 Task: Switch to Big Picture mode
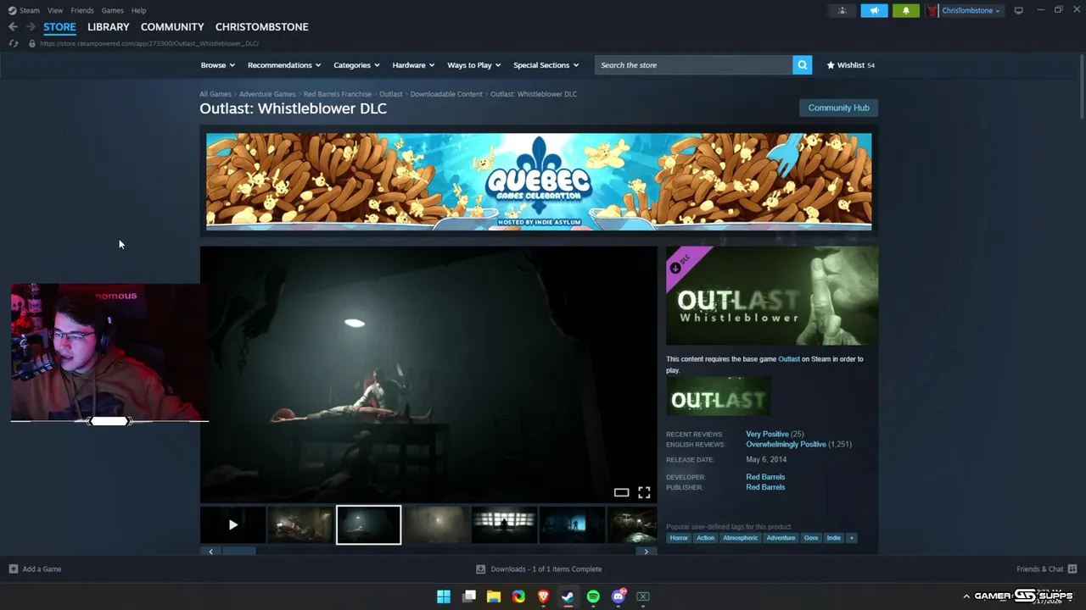pos(1018,10)
